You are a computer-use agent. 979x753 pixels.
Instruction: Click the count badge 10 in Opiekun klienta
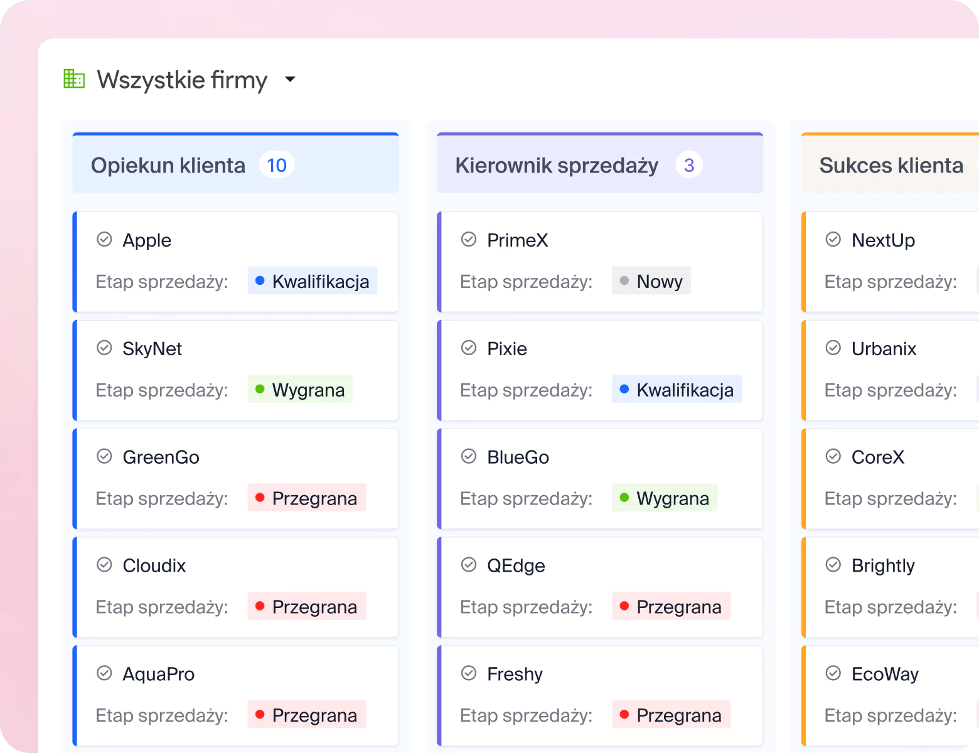pyautogui.click(x=277, y=165)
